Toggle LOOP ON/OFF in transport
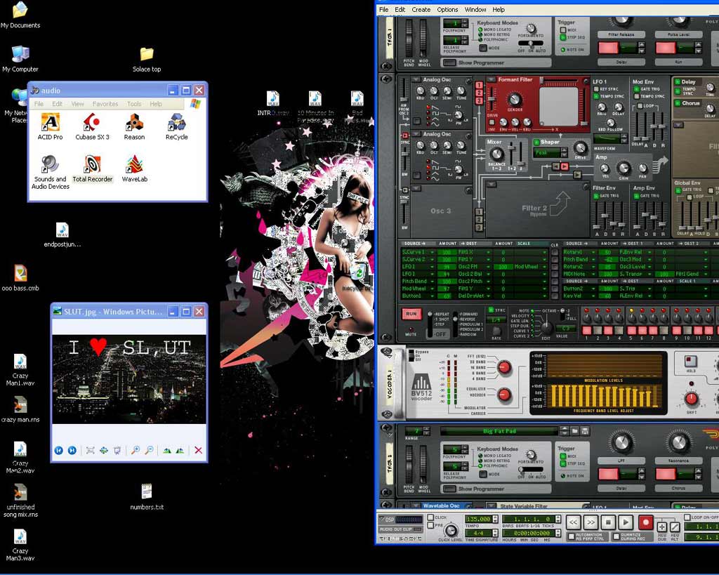Image resolution: width=719 pixels, height=575 pixels. (687, 517)
